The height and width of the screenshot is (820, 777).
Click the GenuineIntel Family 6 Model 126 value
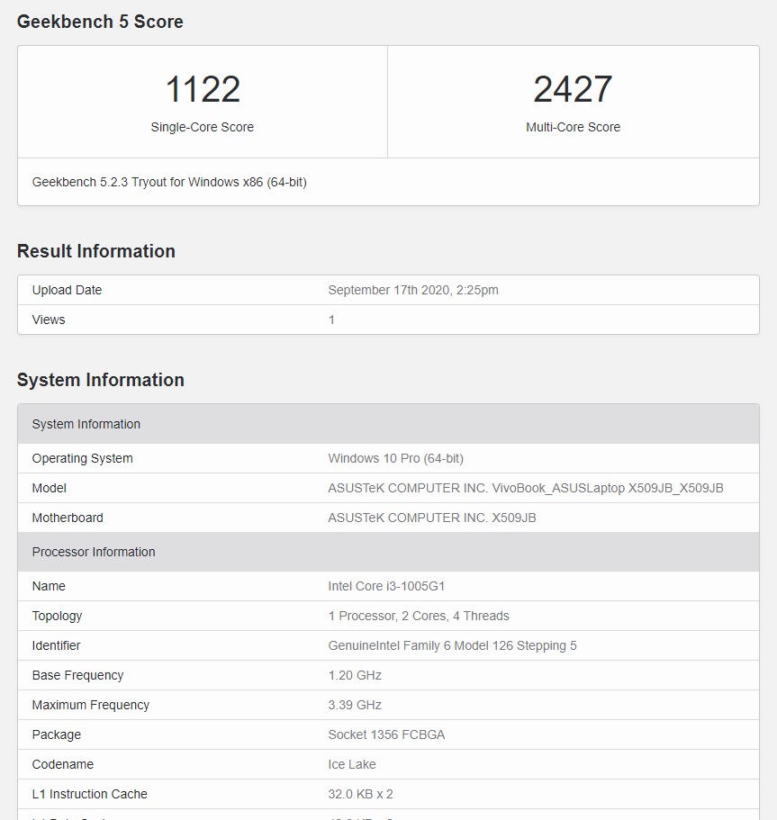point(453,646)
